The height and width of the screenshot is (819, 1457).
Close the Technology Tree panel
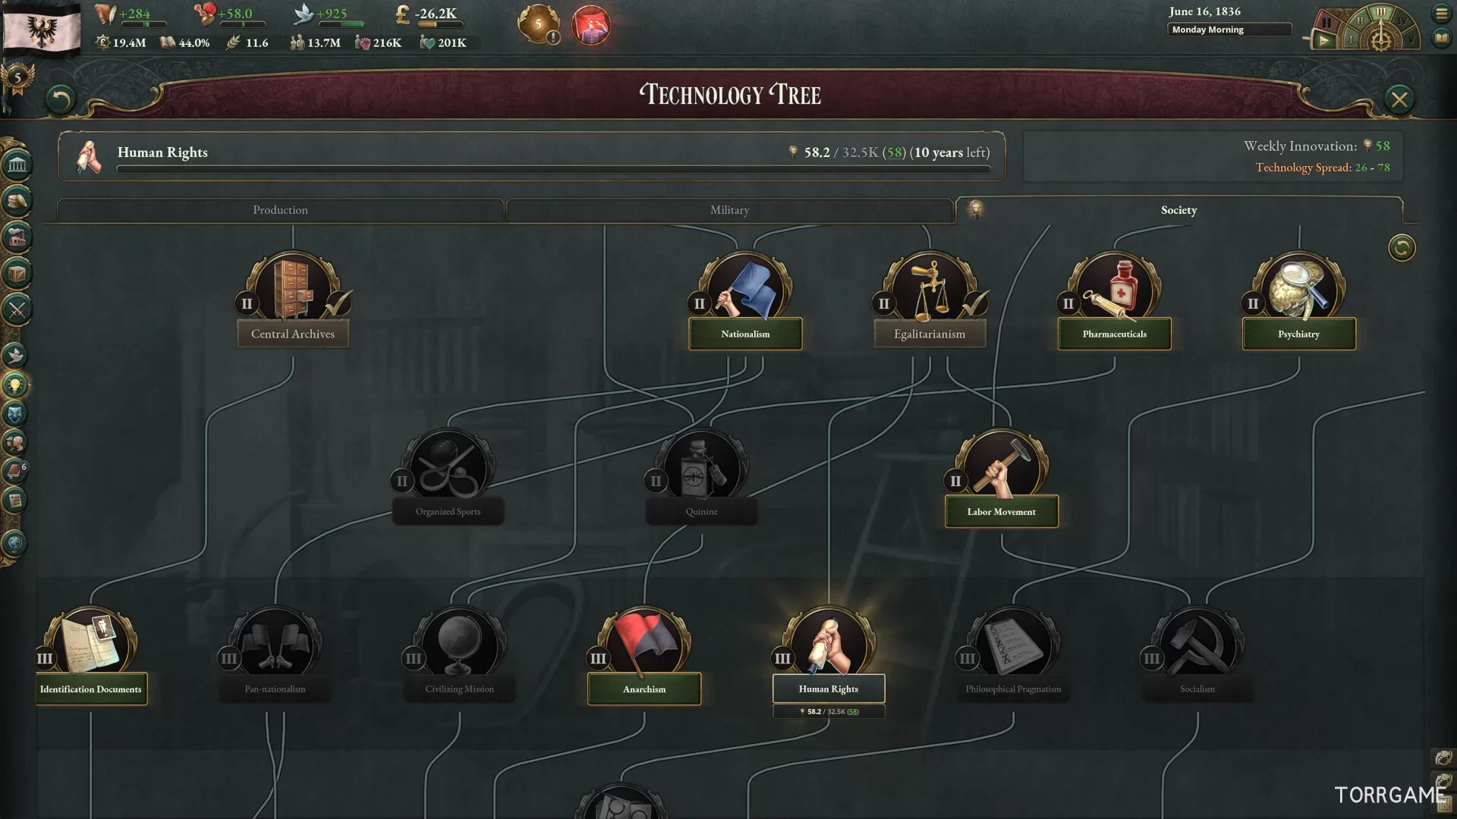point(1399,99)
